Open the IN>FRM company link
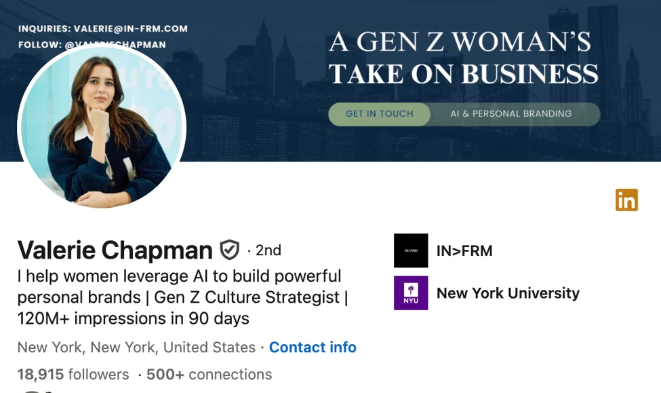 coord(464,250)
